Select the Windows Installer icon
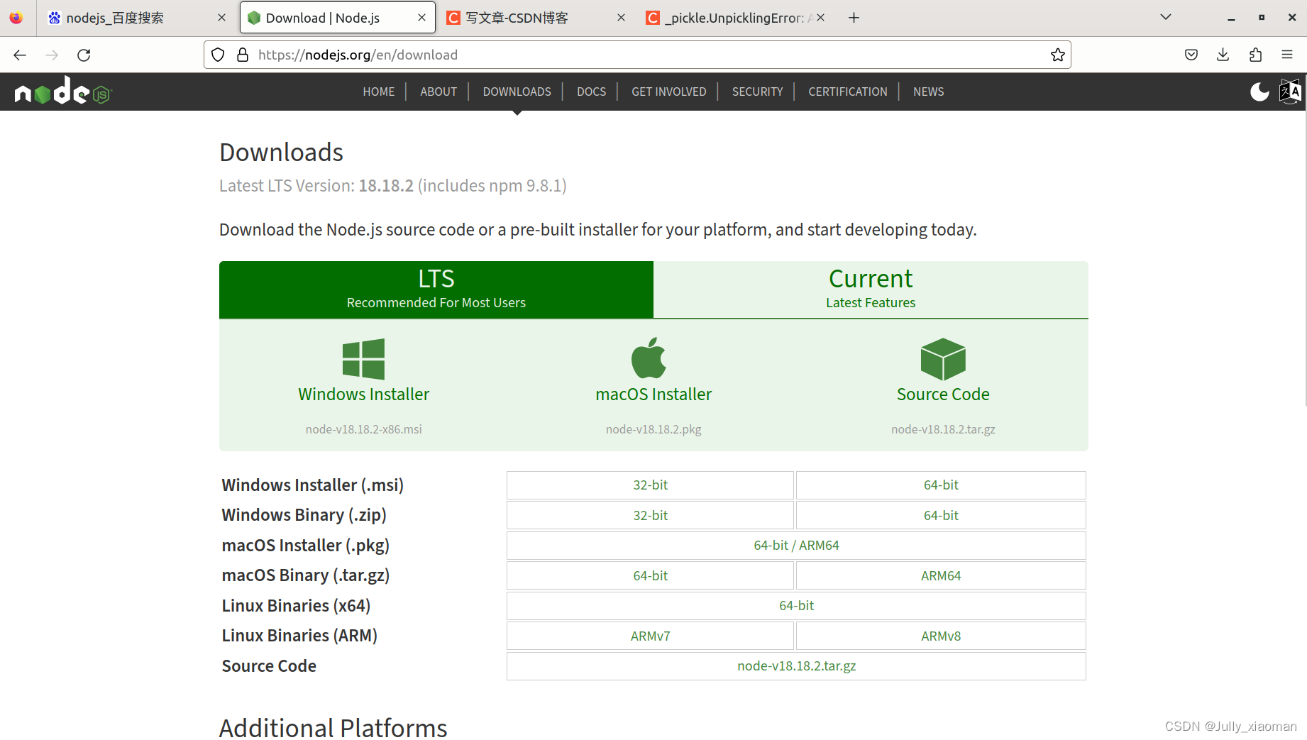 (x=363, y=358)
